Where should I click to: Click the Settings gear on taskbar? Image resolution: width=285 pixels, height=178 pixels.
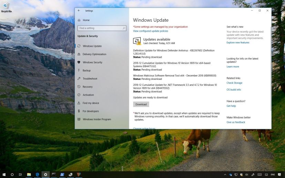tap(45, 175)
